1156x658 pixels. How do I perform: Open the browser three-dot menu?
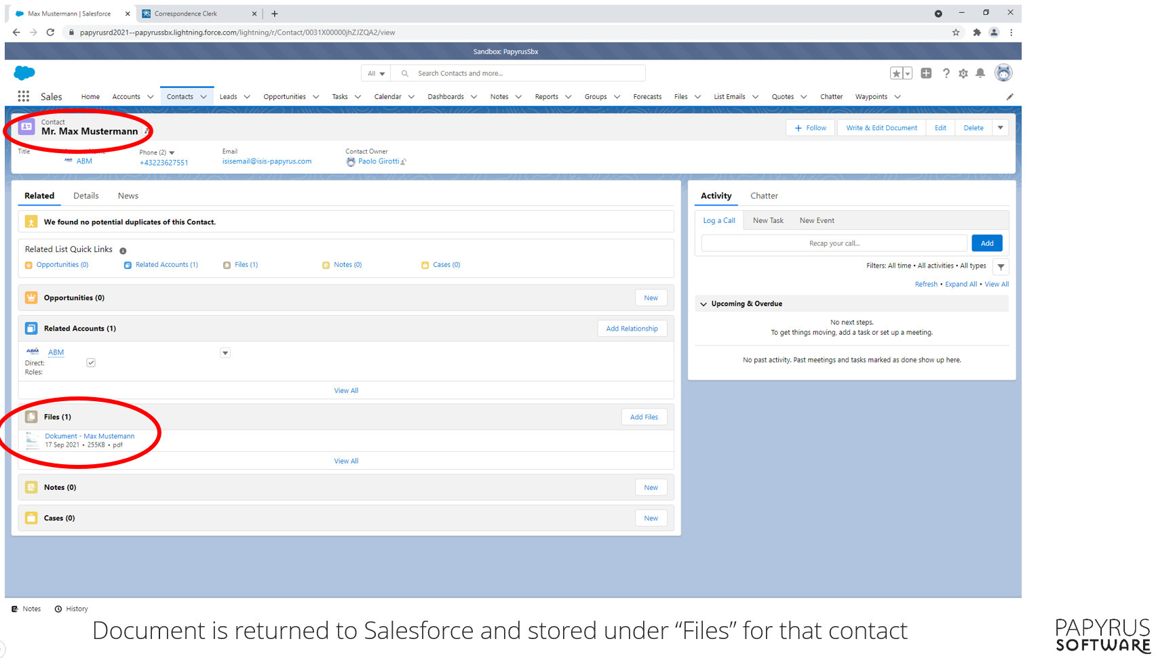click(1011, 33)
